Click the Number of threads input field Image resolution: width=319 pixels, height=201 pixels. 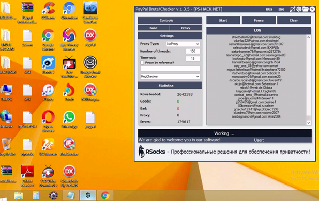point(193,51)
